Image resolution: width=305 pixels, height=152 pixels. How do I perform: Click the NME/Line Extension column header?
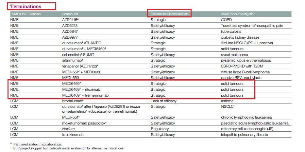click(25, 14)
